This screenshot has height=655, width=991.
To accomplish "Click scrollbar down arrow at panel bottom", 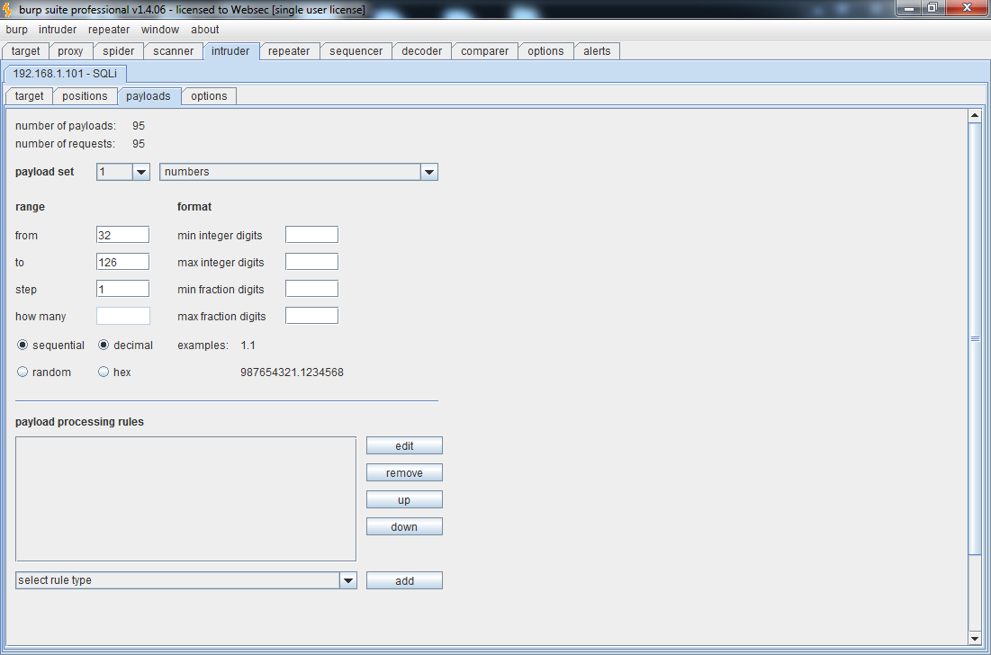I will pos(974,638).
